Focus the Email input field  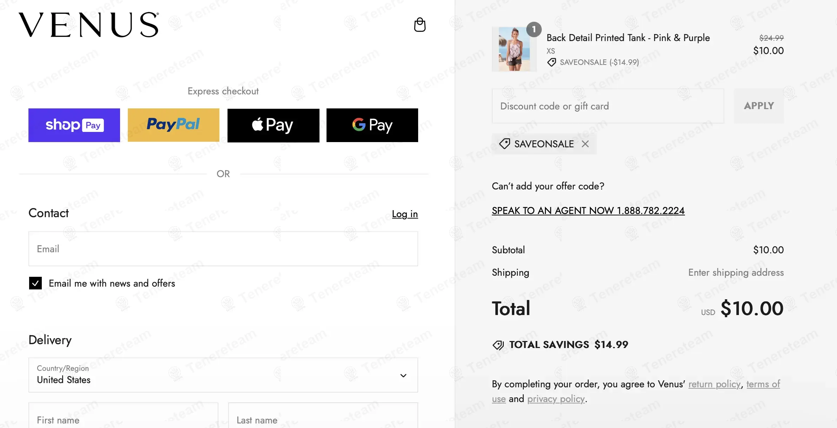223,249
